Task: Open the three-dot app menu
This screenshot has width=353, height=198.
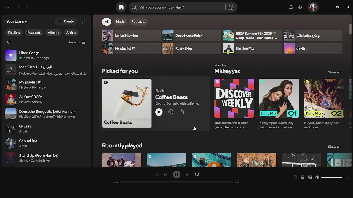Action: point(8,7)
